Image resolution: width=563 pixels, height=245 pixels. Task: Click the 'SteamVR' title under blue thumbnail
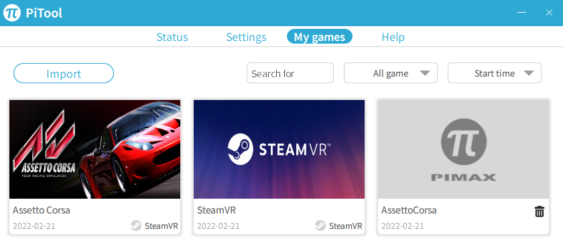pos(216,210)
